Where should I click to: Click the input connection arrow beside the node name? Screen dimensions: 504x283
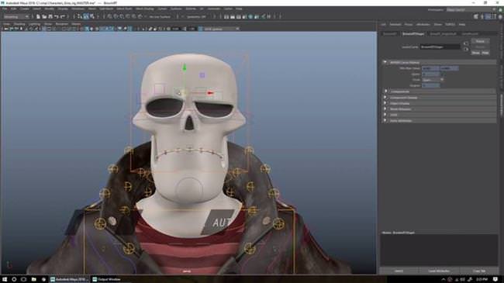[466, 43]
